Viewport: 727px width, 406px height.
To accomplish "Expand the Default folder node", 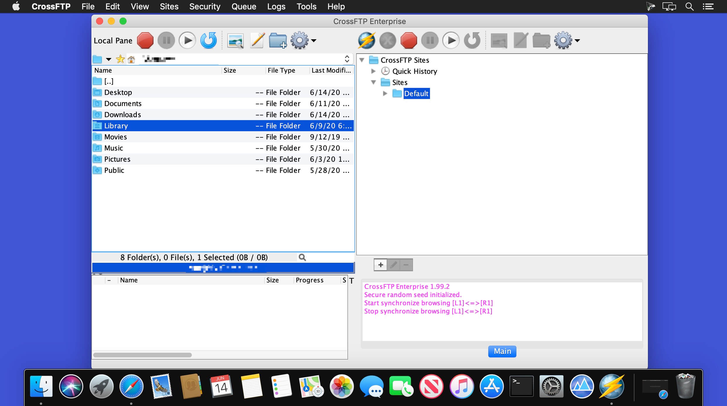I will click(385, 93).
